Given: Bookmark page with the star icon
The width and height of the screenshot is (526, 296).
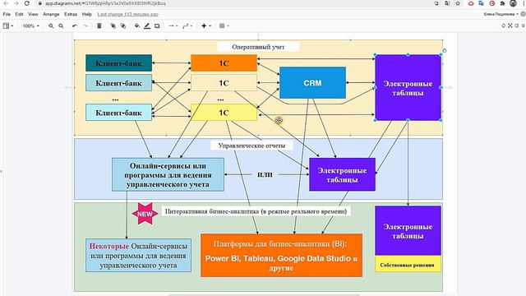Looking at the screenshot, I should pos(458,3).
